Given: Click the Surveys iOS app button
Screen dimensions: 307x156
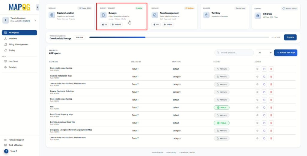Looking at the screenshot, I should [105, 25].
